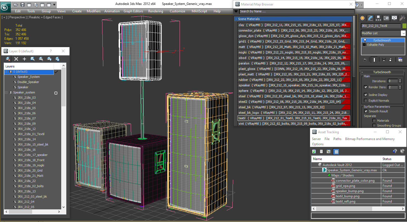The height and width of the screenshot is (222, 407).
Task: Click the Status column header in Asset Tracking
Action: tap(393, 159)
